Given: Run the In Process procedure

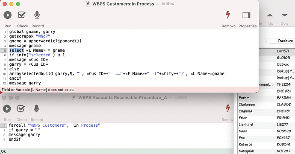Looking at the screenshot, I should point(8,15).
